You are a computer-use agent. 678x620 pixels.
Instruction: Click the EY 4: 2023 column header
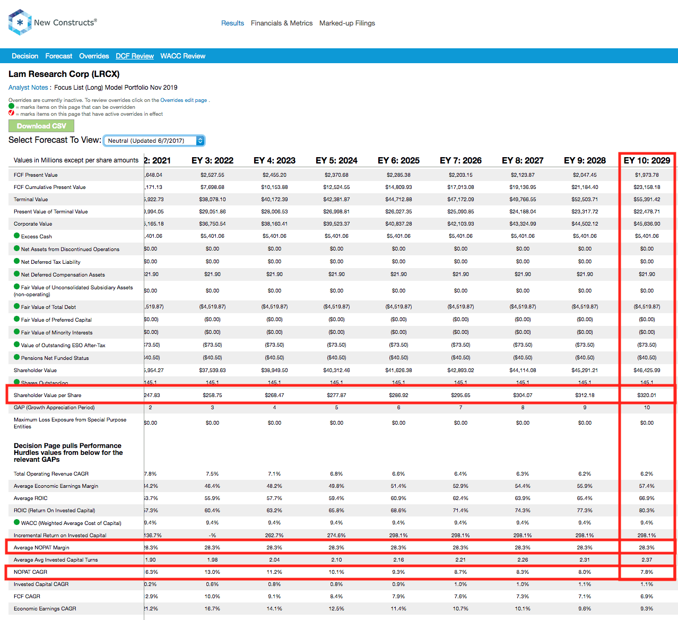[274, 160]
